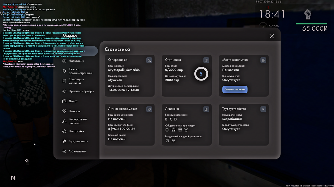The height and width of the screenshot is (187, 334).
Task: Click the refresh-check icon for Обновления
Action: click(64, 151)
